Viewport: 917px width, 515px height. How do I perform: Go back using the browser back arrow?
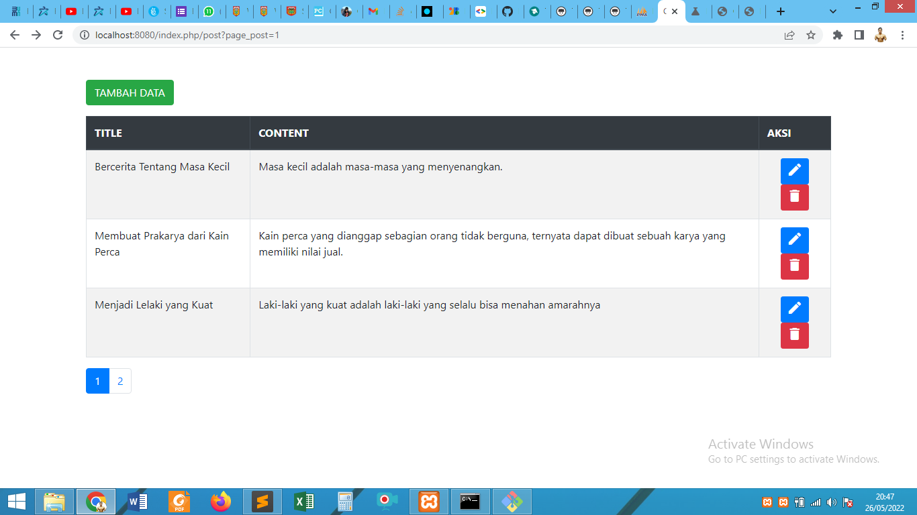pos(15,35)
